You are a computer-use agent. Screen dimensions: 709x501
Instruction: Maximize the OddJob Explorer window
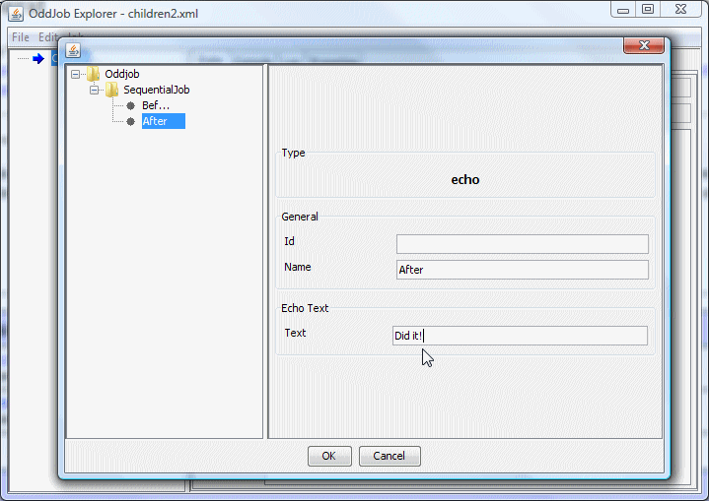648,9
